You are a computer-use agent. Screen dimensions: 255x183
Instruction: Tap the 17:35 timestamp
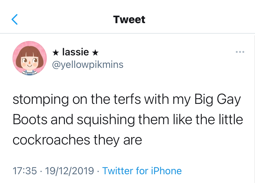(25, 171)
